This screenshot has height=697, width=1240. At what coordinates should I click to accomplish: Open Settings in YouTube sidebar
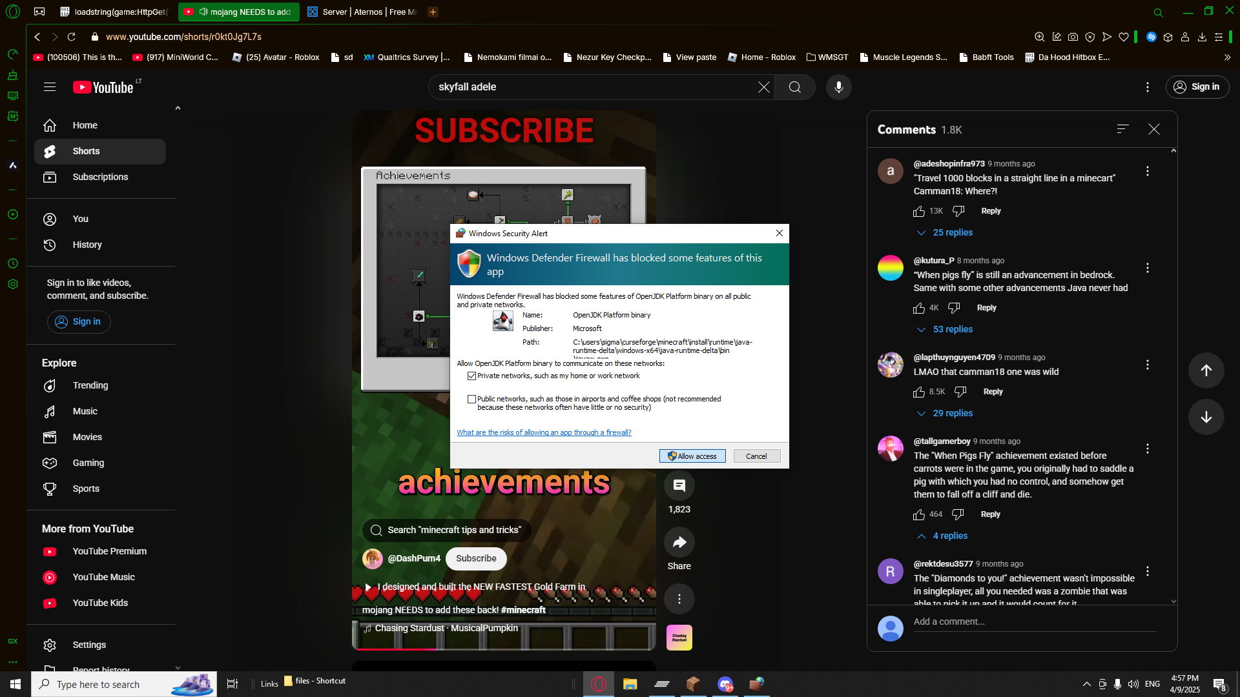click(x=100, y=645)
